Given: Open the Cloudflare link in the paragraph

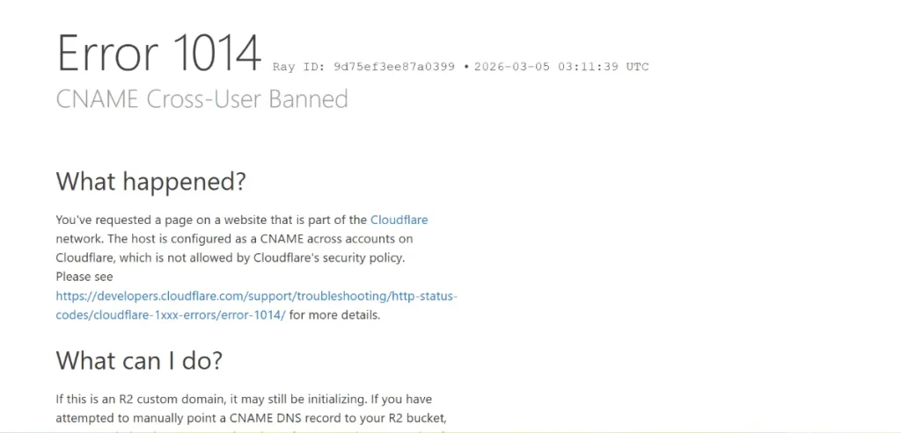Looking at the screenshot, I should (399, 220).
